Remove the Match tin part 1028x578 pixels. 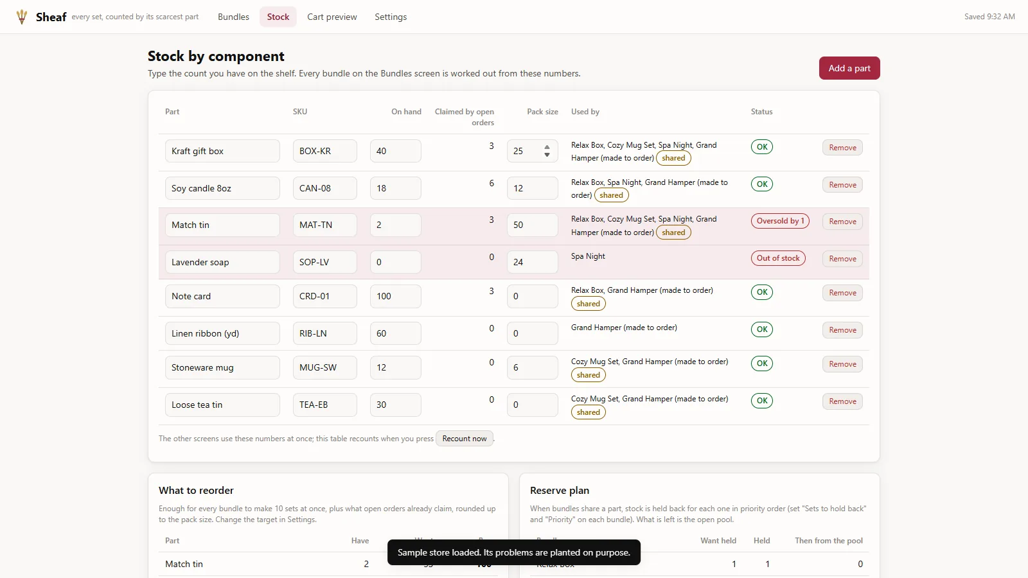click(x=842, y=222)
